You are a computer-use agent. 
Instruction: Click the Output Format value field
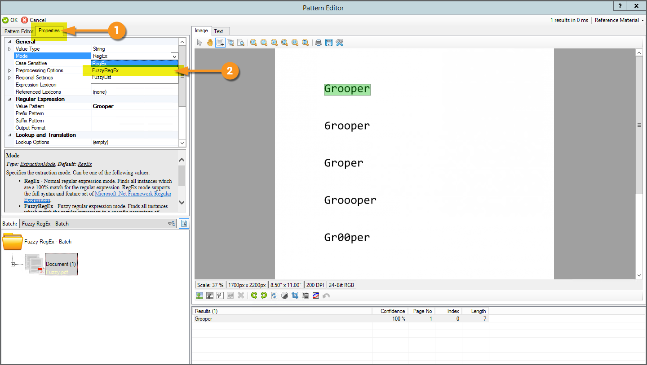click(135, 128)
